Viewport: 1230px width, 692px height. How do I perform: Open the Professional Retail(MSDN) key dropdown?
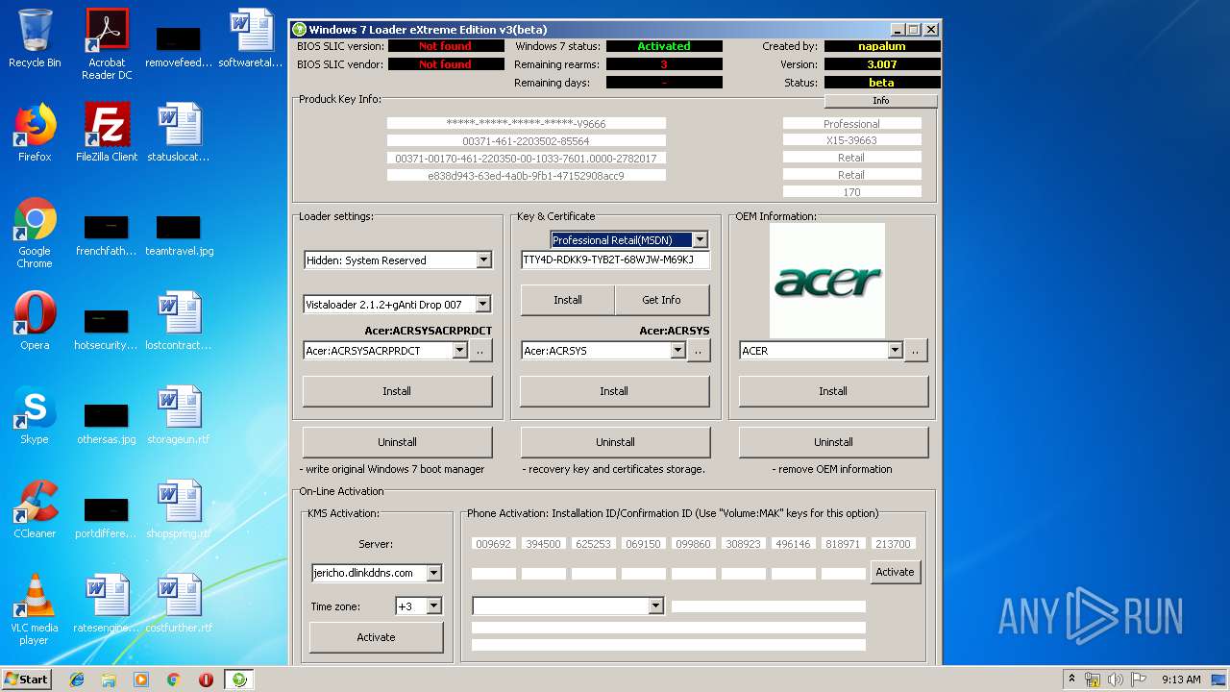pos(700,239)
